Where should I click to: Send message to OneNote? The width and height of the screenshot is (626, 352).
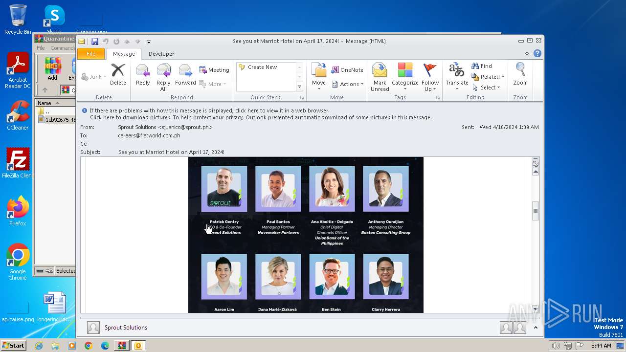(x=347, y=70)
